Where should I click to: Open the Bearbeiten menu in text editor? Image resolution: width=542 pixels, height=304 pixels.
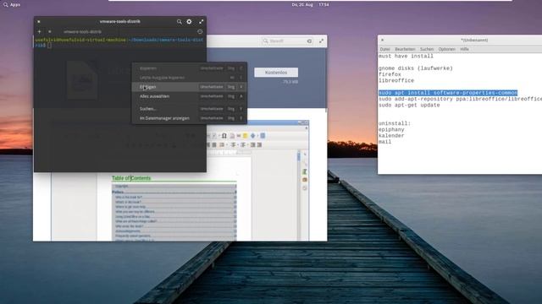pos(405,49)
